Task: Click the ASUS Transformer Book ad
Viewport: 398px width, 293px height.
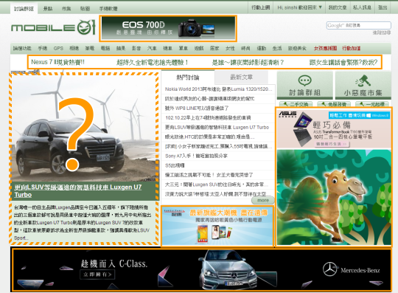Action: (x=334, y=129)
